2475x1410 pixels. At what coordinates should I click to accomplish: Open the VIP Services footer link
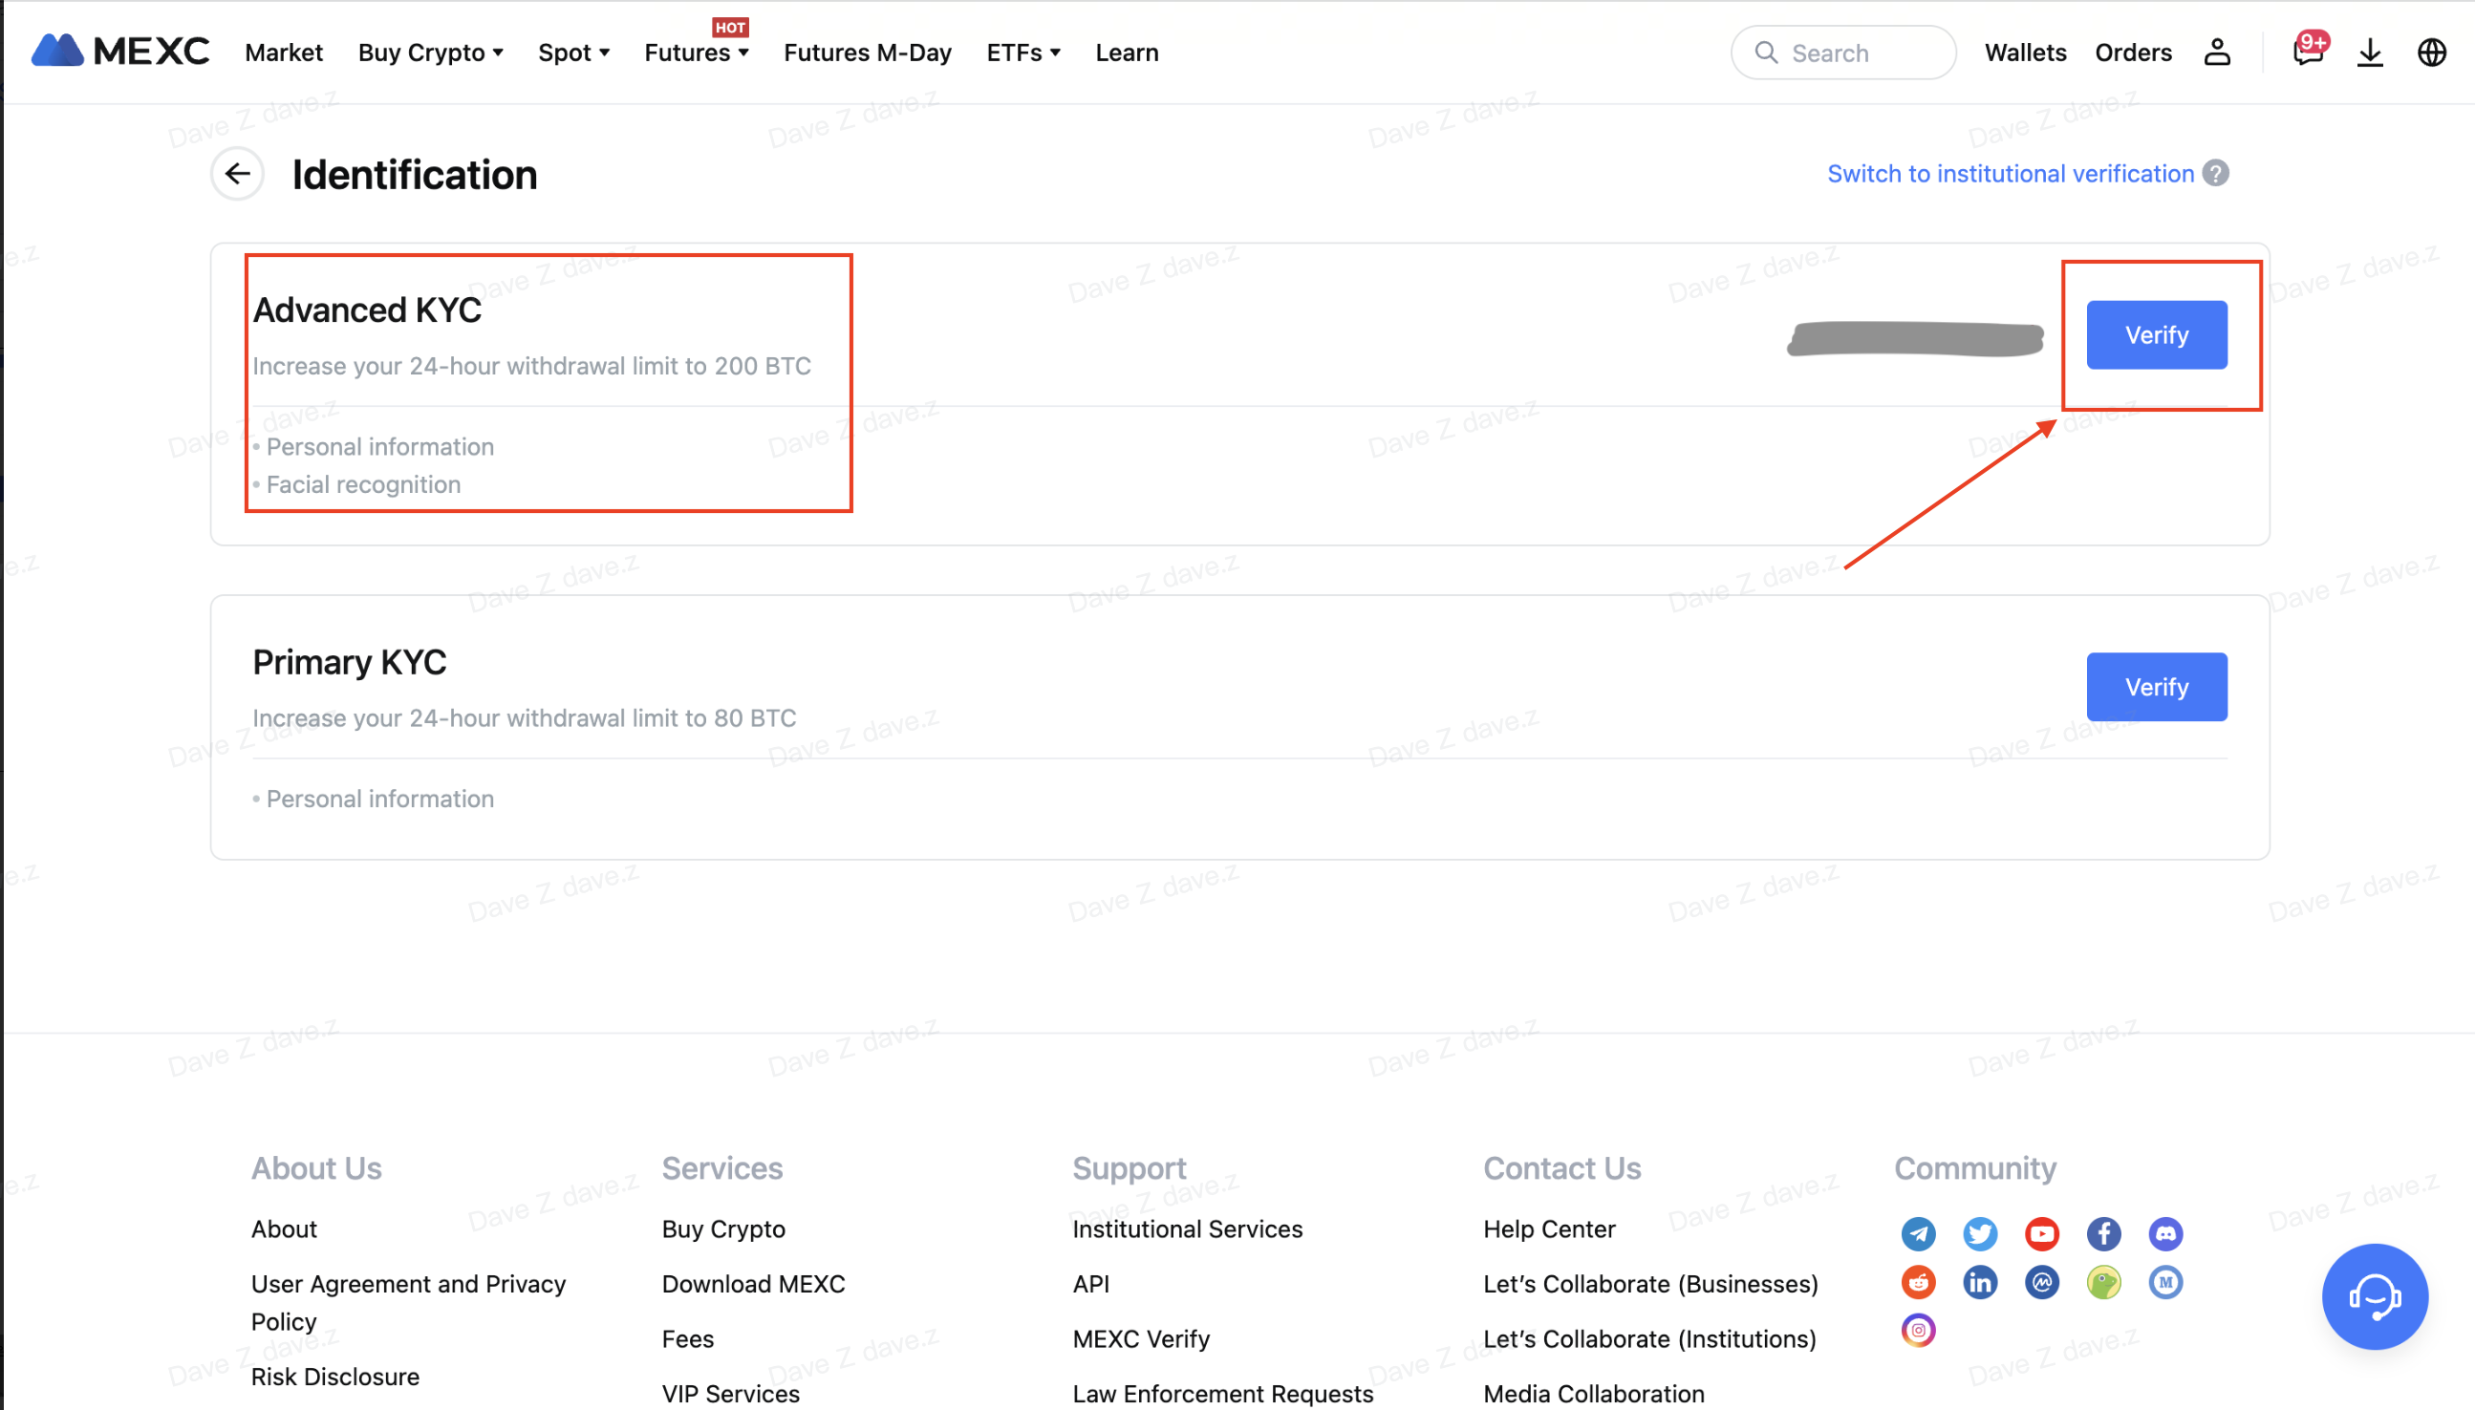click(x=730, y=1394)
